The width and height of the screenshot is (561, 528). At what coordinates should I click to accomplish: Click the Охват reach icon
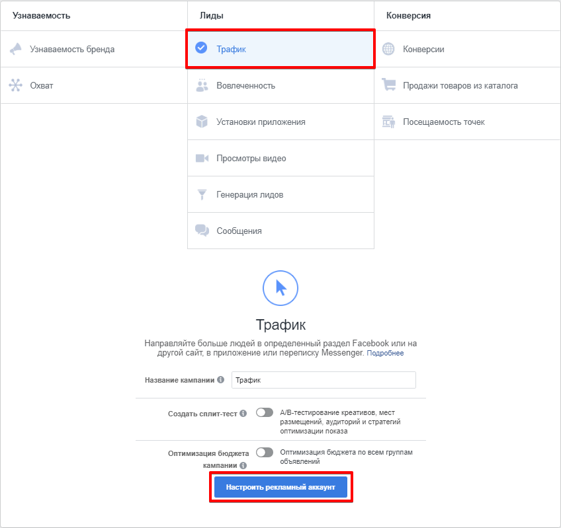pos(16,85)
